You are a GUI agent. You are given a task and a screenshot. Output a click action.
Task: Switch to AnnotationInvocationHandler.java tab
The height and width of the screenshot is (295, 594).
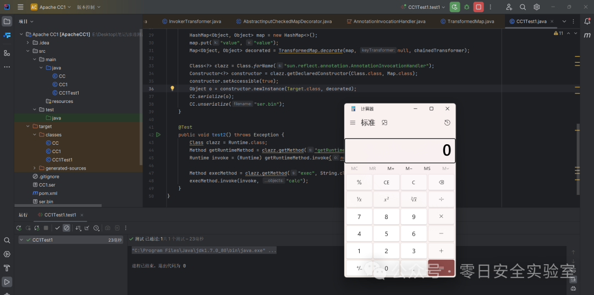click(386, 21)
